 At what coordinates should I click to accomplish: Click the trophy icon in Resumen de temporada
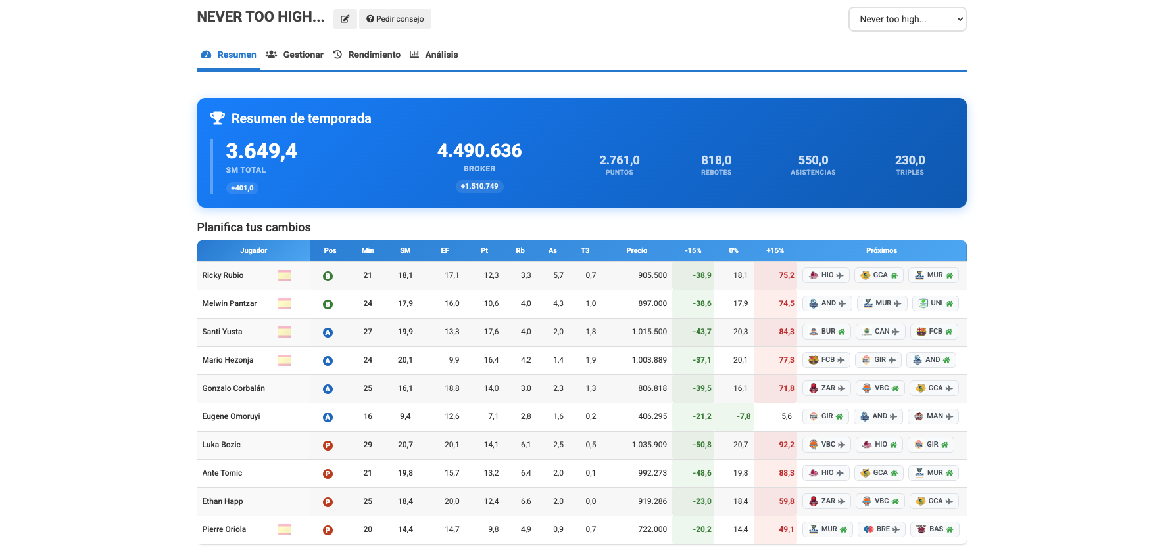pos(217,118)
